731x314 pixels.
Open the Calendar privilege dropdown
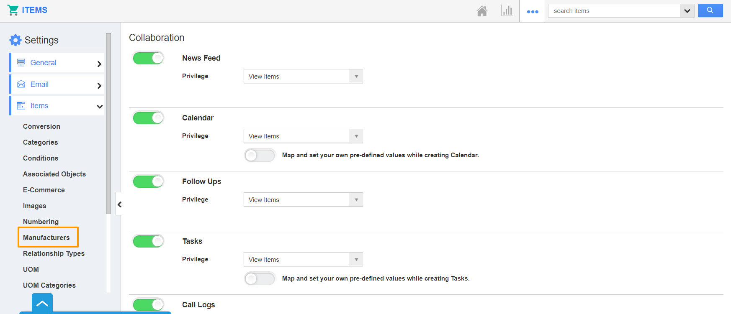pos(303,136)
